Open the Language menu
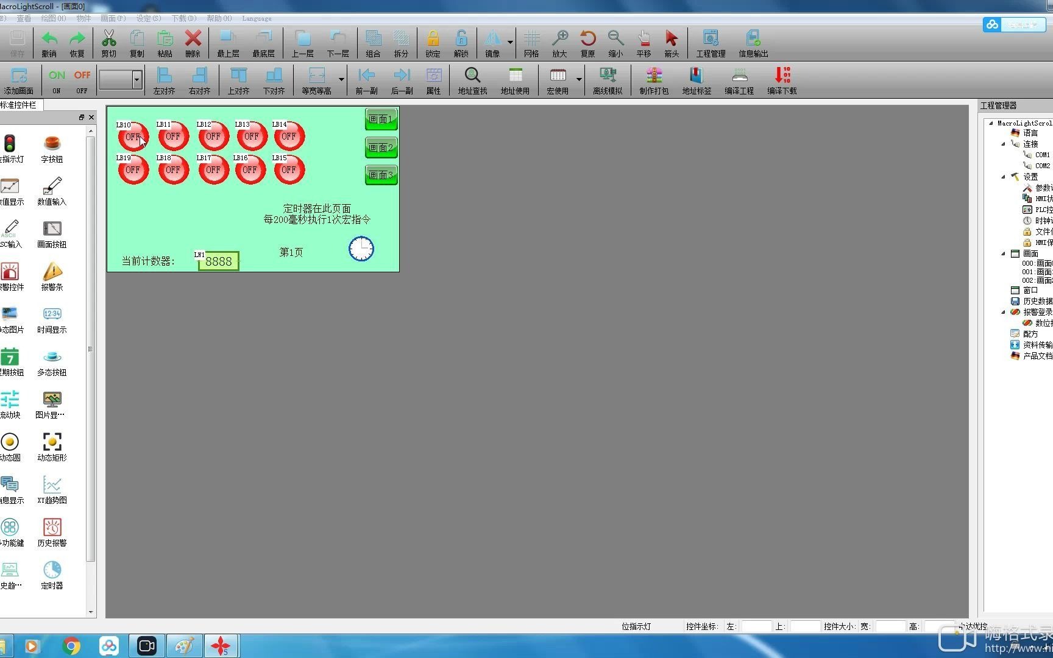The image size is (1053, 658). click(257, 18)
